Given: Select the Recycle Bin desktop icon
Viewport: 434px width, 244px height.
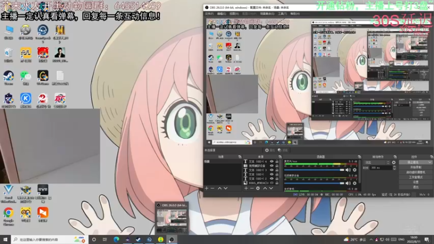Looking at the screenshot, I should [9, 55].
